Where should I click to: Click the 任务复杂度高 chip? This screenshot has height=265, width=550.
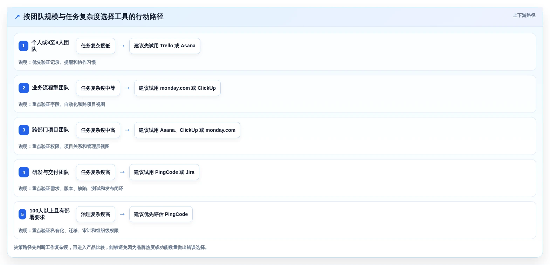96,172
